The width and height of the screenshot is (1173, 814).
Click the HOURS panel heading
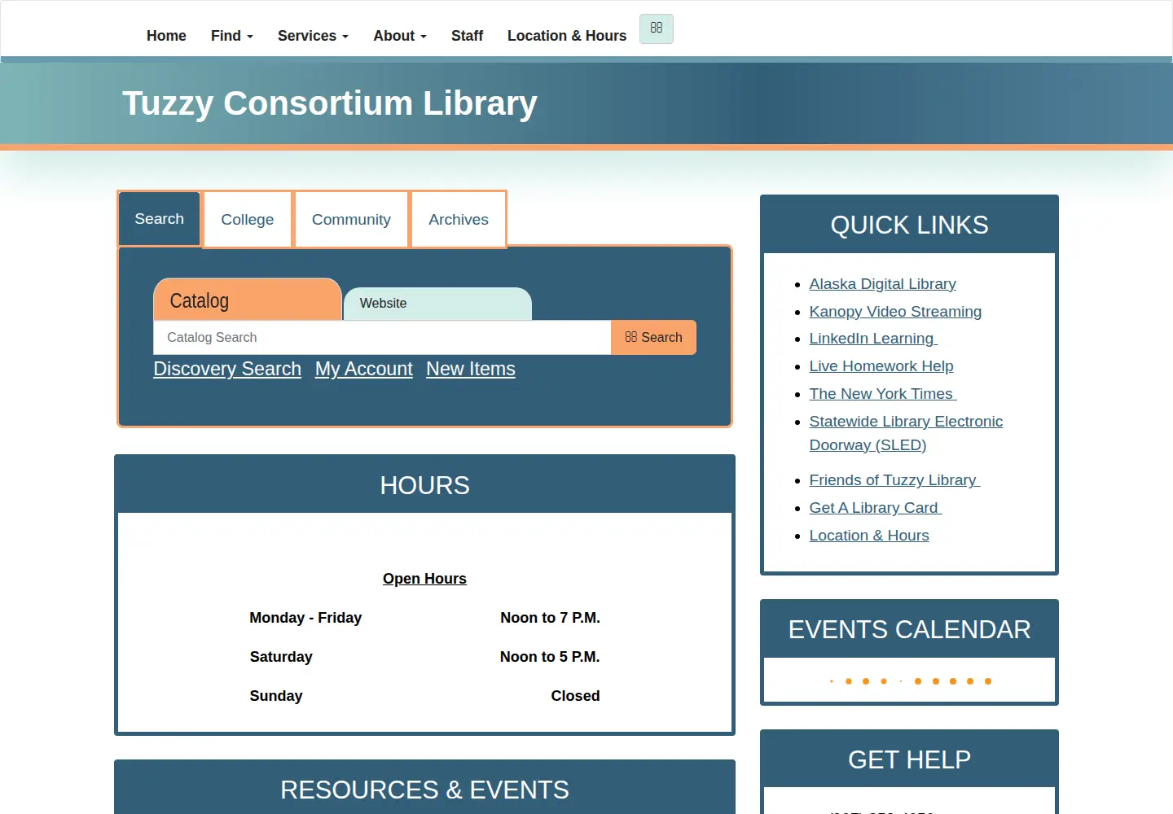coord(424,486)
